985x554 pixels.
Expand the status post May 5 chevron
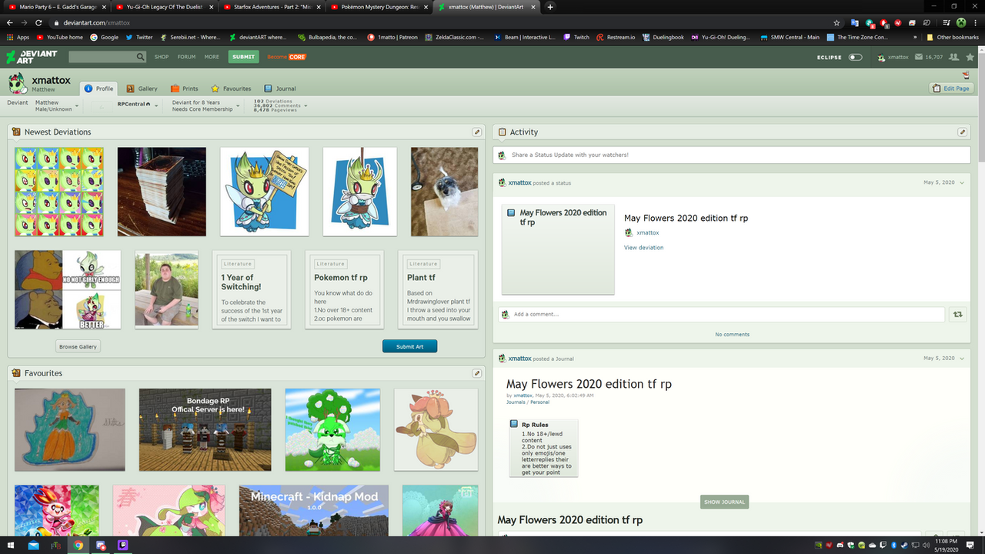(962, 183)
